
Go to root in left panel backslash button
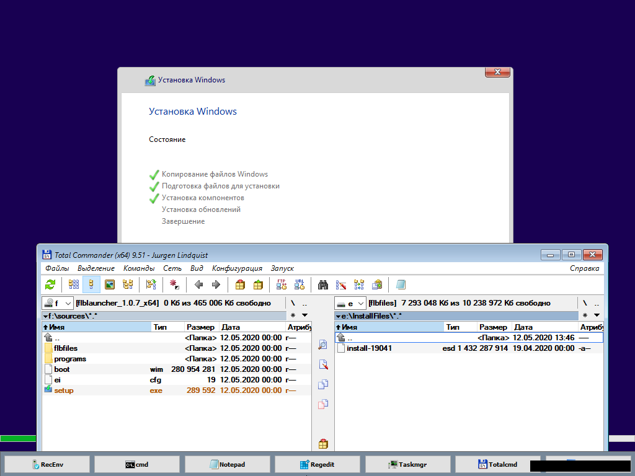pyautogui.click(x=293, y=303)
